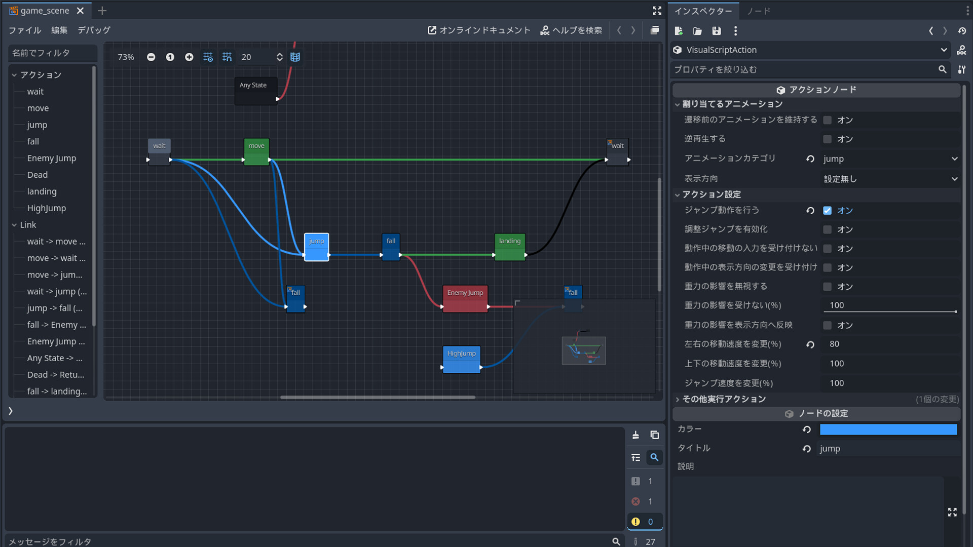Screen dimensions: 973x547
Task: Click the inspector save resource icon
Action: [717, 31]
